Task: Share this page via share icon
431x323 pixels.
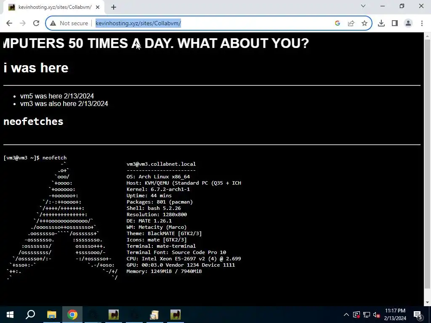Action: pos(351,24)
